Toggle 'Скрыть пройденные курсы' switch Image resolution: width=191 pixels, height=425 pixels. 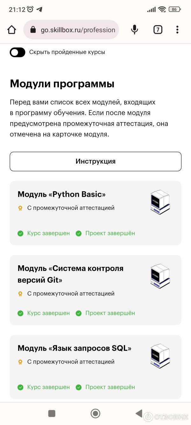pos(18,52)
